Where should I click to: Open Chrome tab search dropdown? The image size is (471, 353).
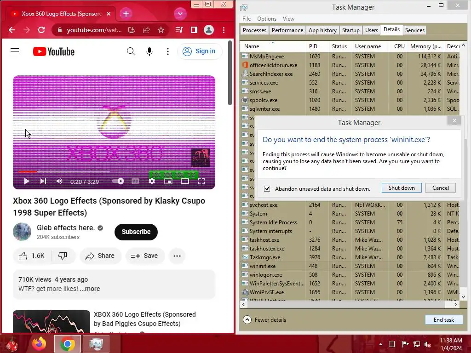point(180,14)
